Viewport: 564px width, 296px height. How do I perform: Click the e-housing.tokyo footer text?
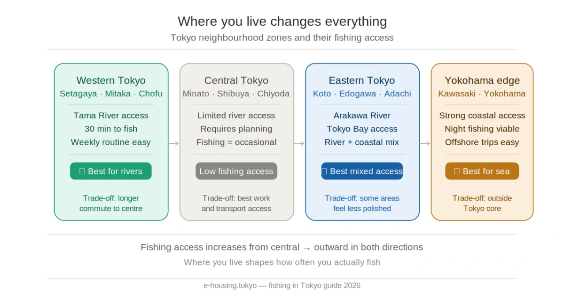[x=282, y=285]
